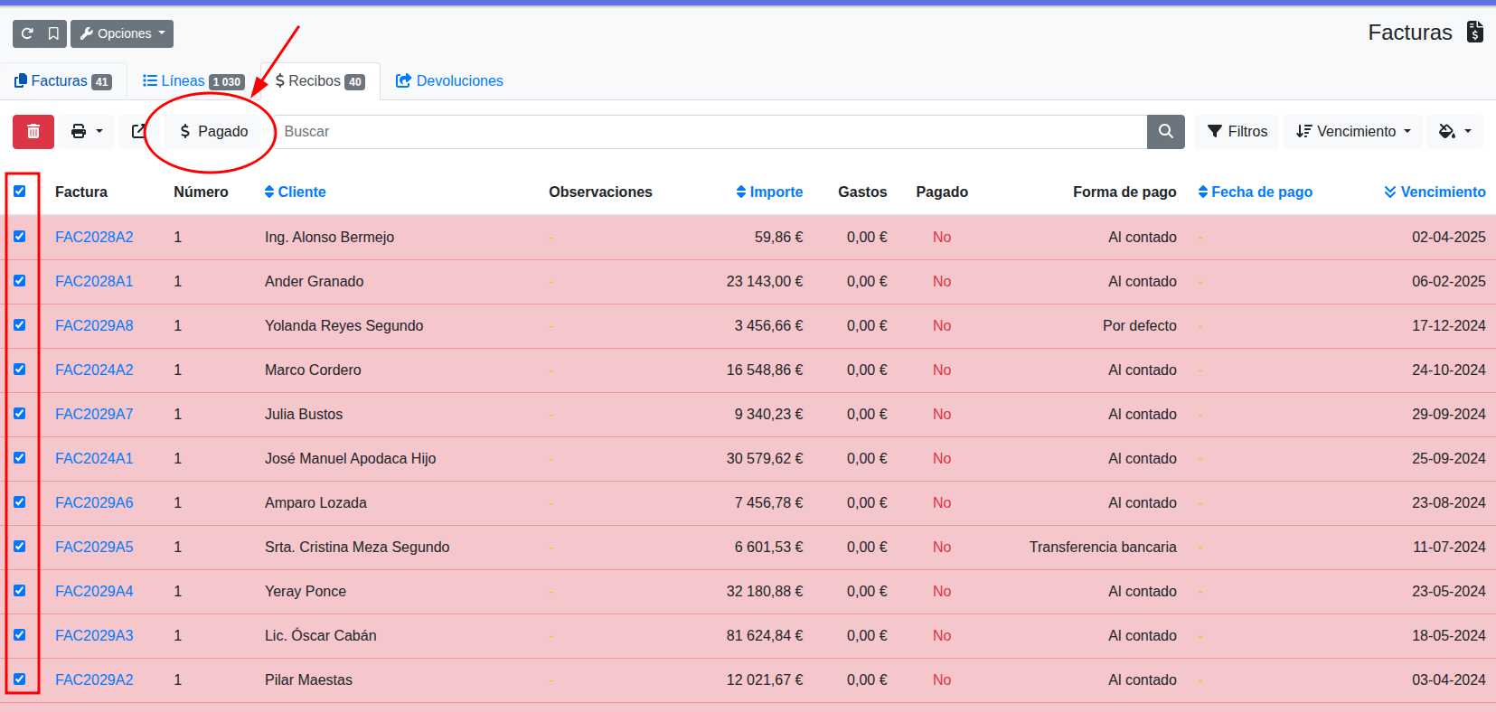Image resolution: width=1496 pixels, height=712 pixels.
Task: Uncheck the FAC2028A2 row checkbox
Action: click(x=20, y=237)
